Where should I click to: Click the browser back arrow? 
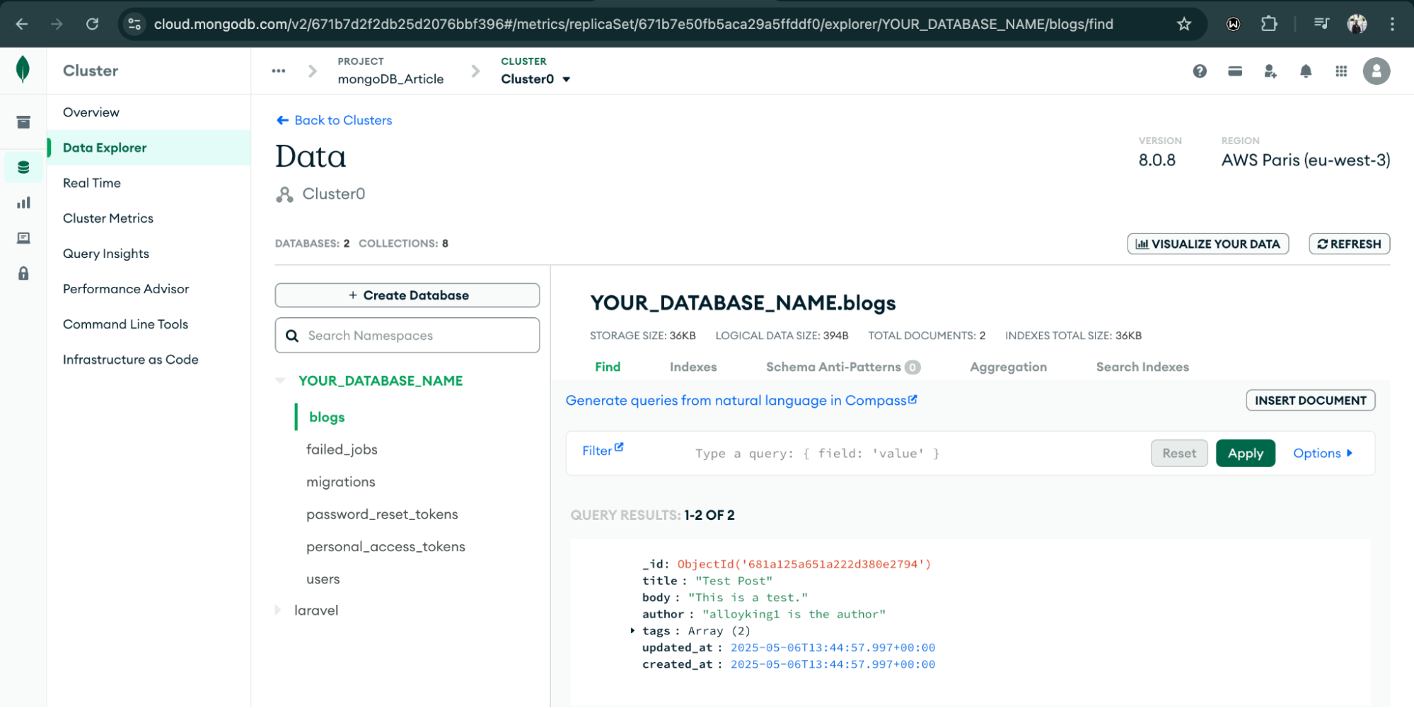[x=22, y=24]
